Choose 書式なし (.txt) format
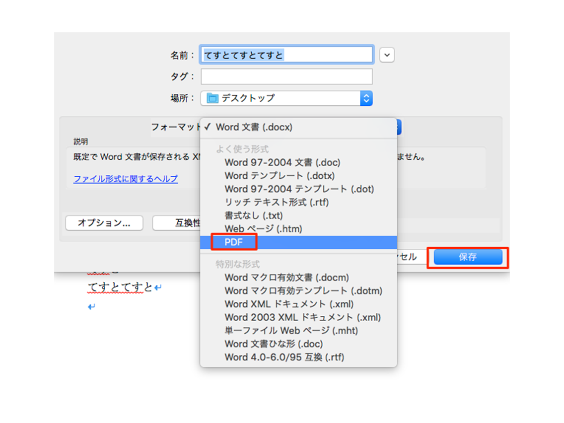The width and height of the screenshot is (564, 423). click(x=298, y=216)
